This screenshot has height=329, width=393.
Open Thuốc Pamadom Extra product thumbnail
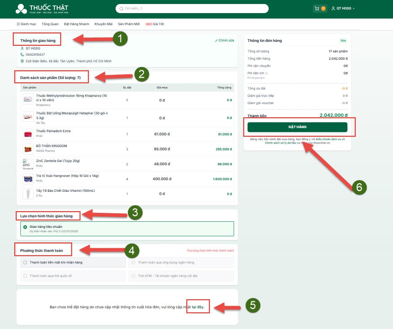click(28, 134)
